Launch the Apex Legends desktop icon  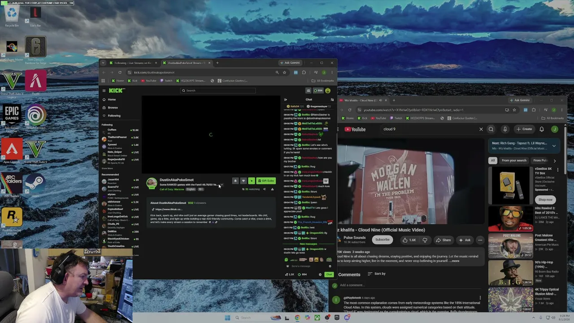point(12,151)
